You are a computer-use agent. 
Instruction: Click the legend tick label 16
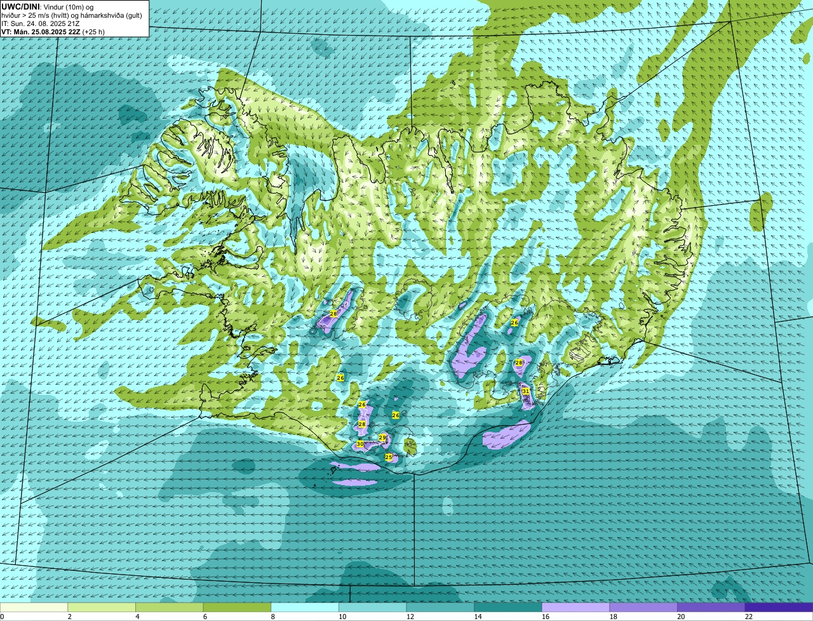pyautogui.click(x=546, y=617)
